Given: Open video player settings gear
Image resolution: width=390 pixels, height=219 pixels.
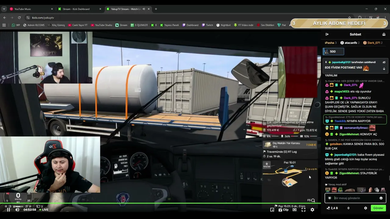Looking at the screenshot, I should [x=312, y=210].
